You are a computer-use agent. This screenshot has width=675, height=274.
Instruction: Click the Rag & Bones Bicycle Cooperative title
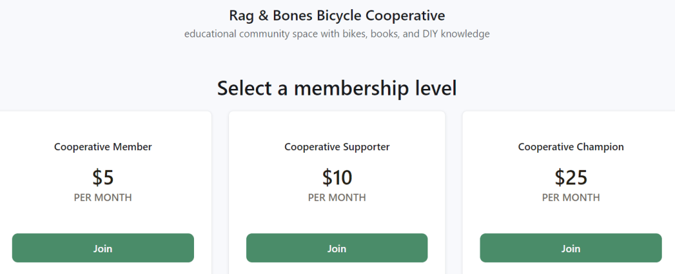click(x=337, y=14)
